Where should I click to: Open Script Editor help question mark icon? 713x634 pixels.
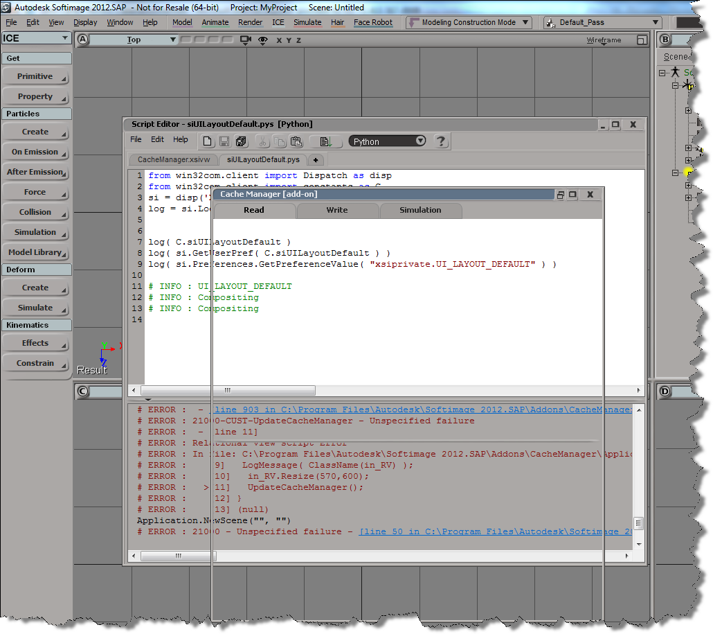click(440, 141)
